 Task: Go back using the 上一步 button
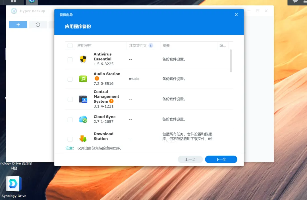pos(190,159)
